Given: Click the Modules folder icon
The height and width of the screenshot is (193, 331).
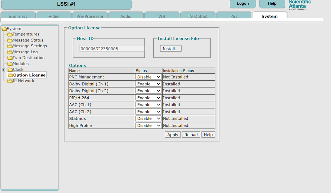Looking at the screenshot, I should pos(10,64).
